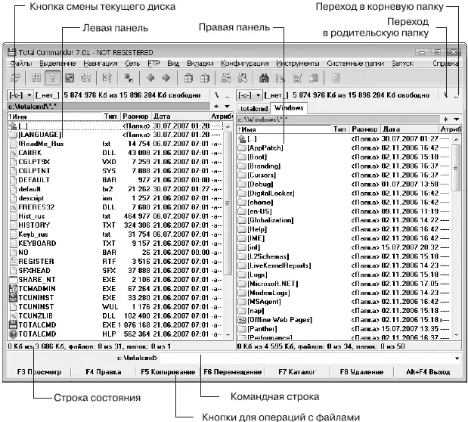468x422 pixels.
Task: Select the TCUNZLIB DLL file row
Action: tap(115, 316)
